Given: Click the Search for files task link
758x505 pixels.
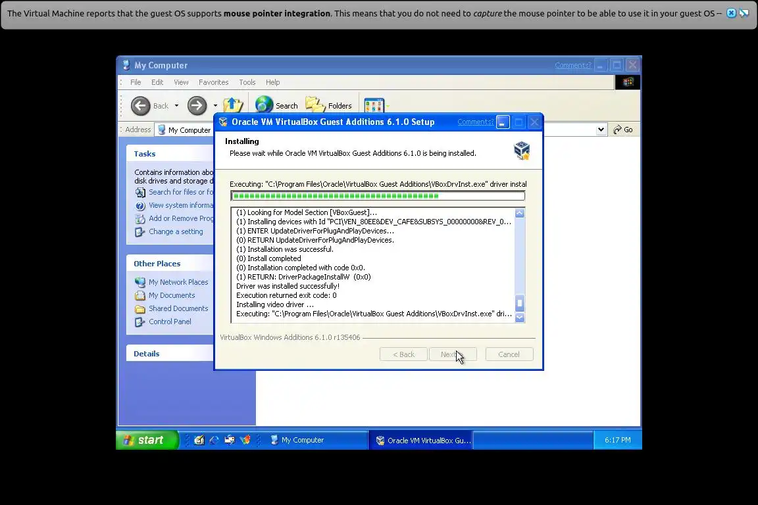Looking at the screenshot, I should (181, 192).
